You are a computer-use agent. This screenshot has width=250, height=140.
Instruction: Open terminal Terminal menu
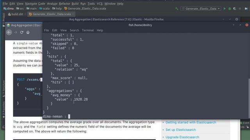click(x=88, y=30)
